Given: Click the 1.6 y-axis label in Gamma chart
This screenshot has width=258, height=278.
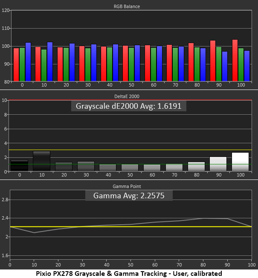Looking at the screenshot, I should [5, 255].
